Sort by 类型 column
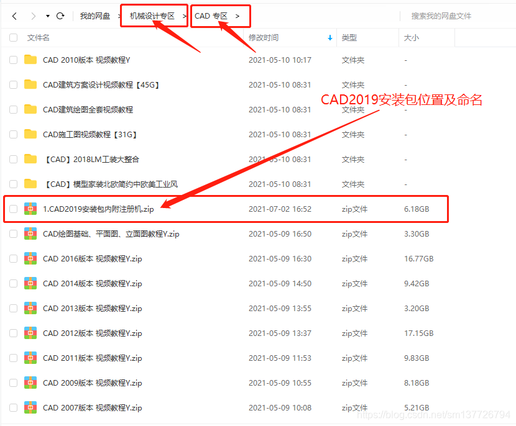The width and height of the screenshot is (516, 426). [x=349, y=37]
